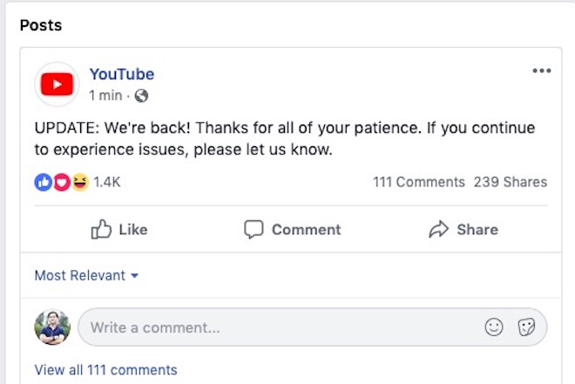
Task: View the 111 Comments count
Action: tap(419, 182)
